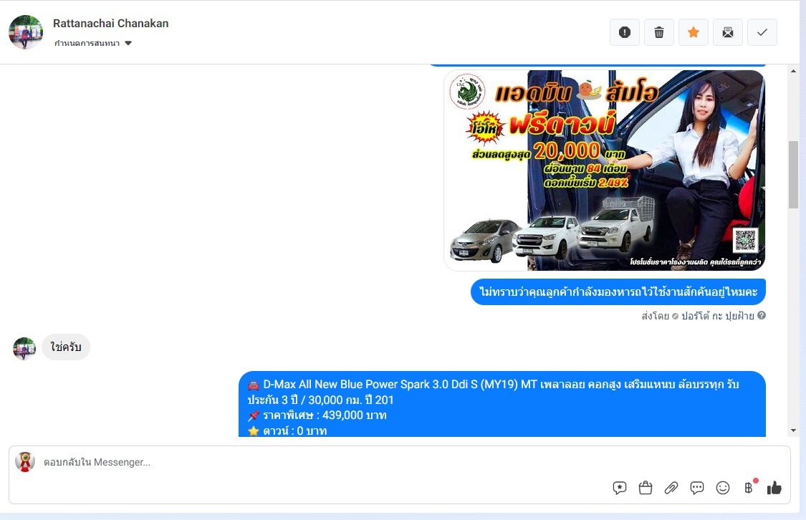Click the scroll up arrow of chat

point(793,71)
